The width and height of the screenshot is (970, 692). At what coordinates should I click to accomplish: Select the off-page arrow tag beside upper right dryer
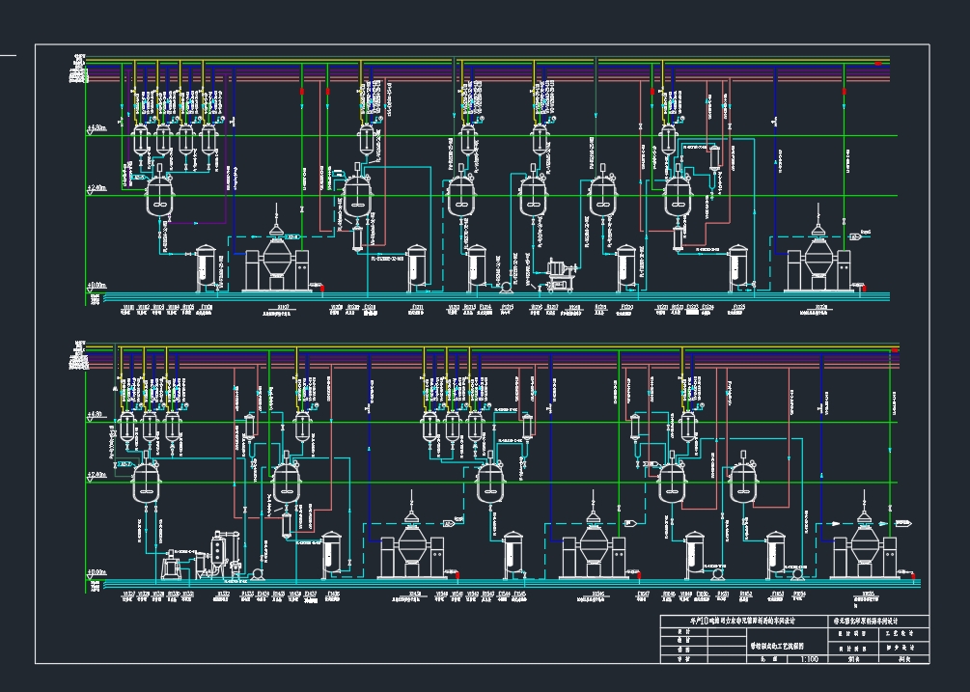tap(855, 236)
